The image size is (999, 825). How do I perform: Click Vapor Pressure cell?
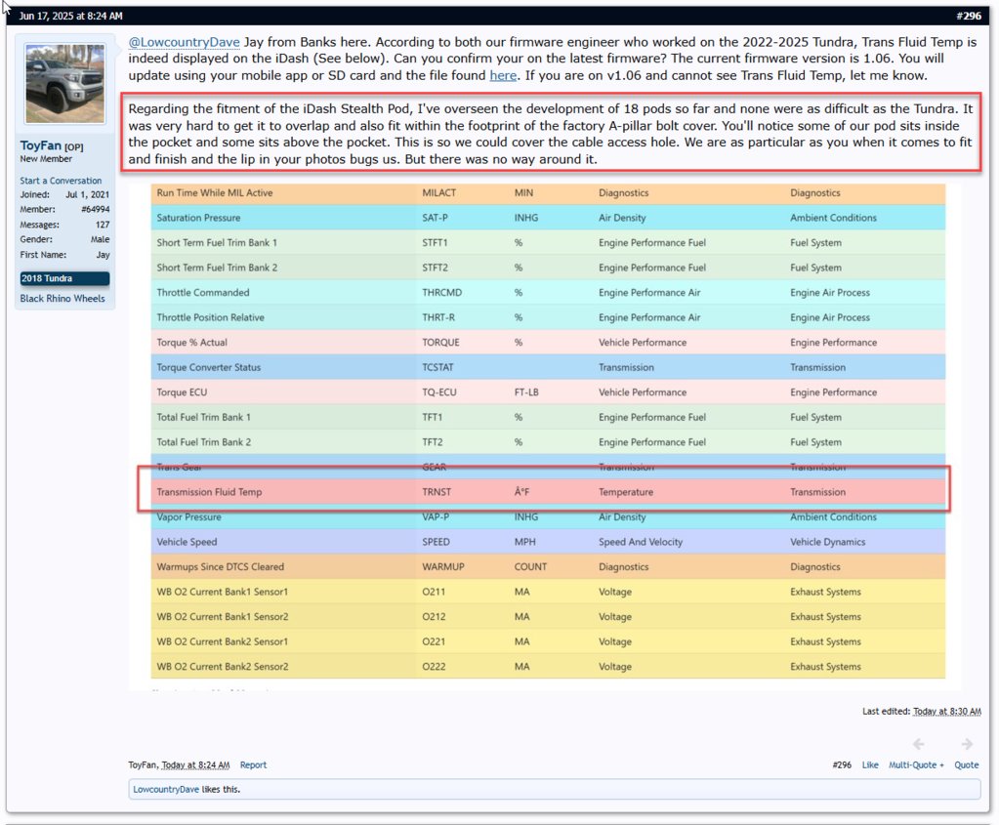(x=188, y=516)
